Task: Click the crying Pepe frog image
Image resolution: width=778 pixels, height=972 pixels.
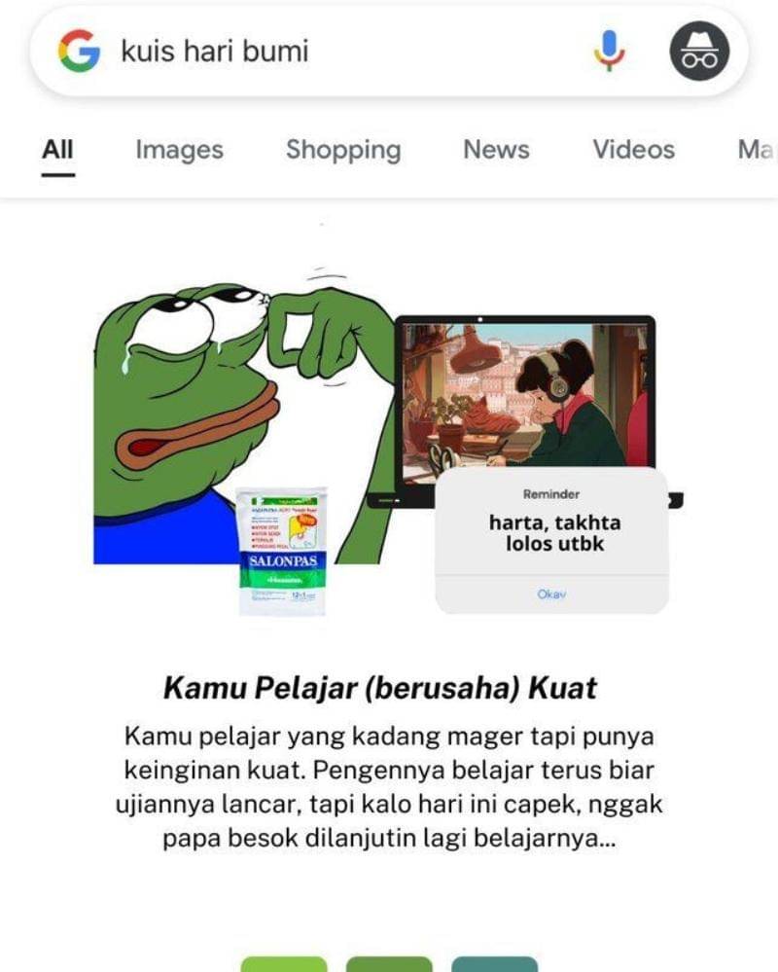Action: pos(245,416)
